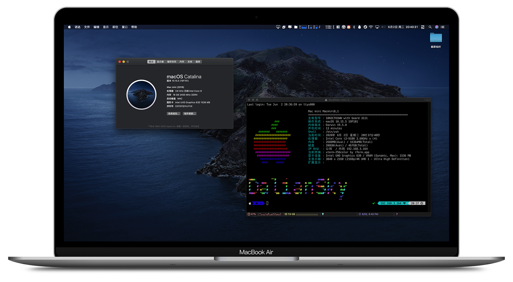Click the volume speaker icon

(x=383, y=27)
